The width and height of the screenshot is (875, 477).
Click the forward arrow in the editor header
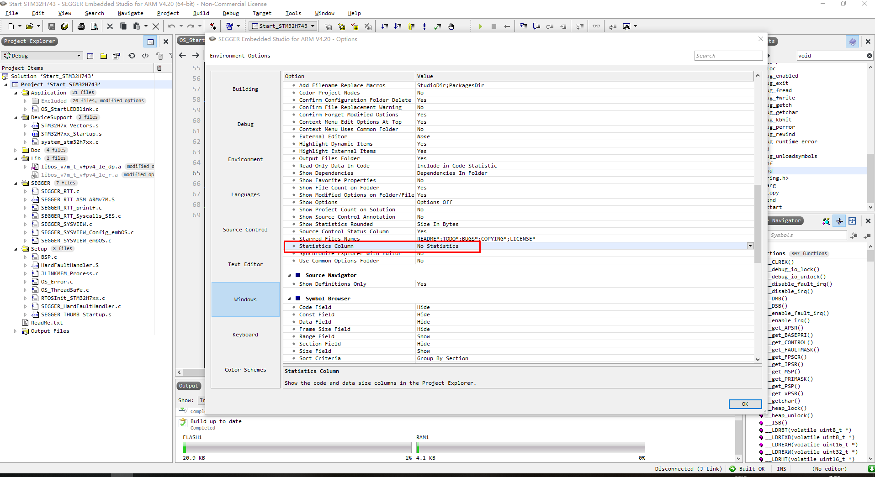point(196,55)
